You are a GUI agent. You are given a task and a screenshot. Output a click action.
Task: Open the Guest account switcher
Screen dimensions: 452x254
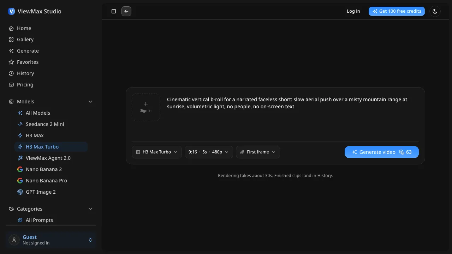(x=51, y=240)
